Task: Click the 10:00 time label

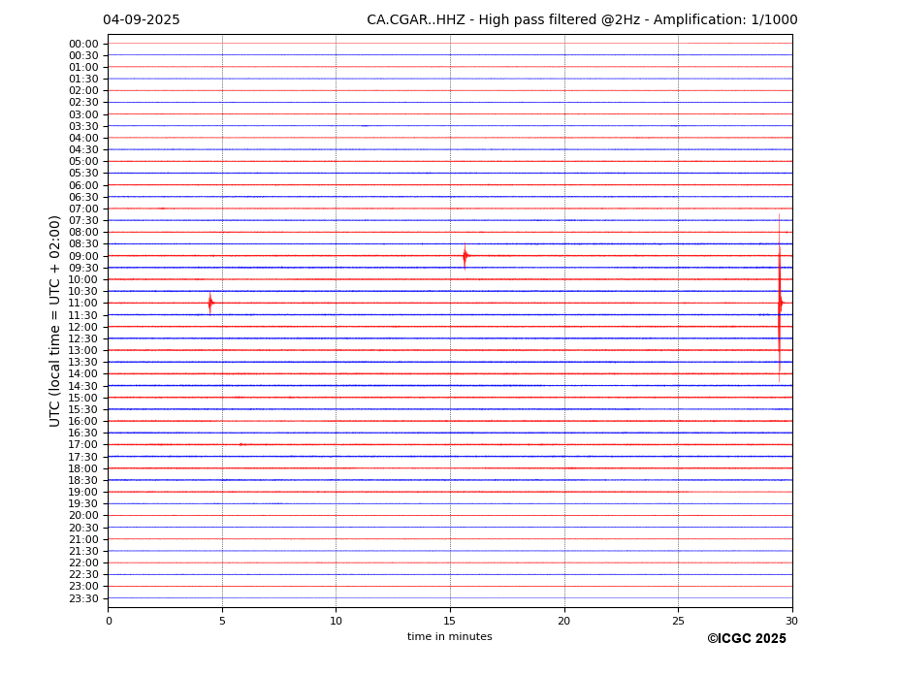Action: click(83, 280)
